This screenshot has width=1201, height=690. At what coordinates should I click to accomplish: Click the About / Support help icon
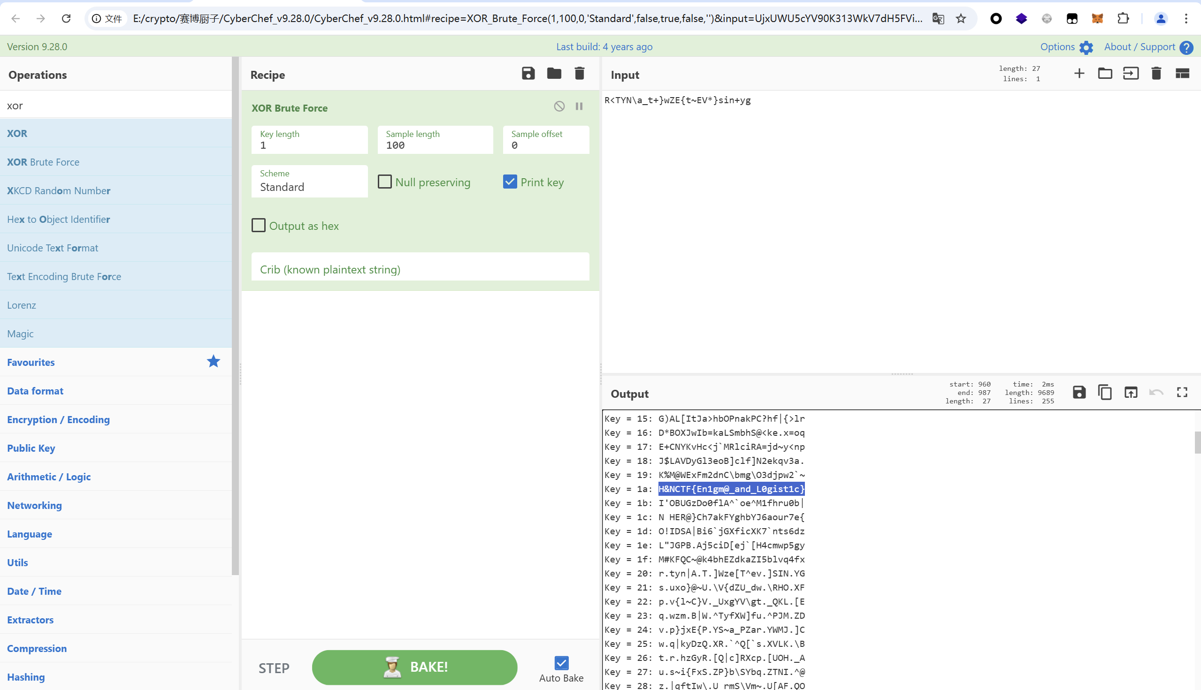(x=1186, y=47)
